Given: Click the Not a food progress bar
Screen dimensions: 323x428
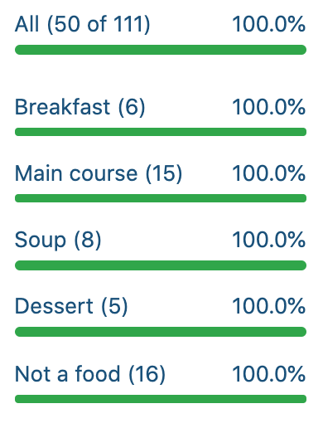Looking at the screenshot, I should point(161,399).
